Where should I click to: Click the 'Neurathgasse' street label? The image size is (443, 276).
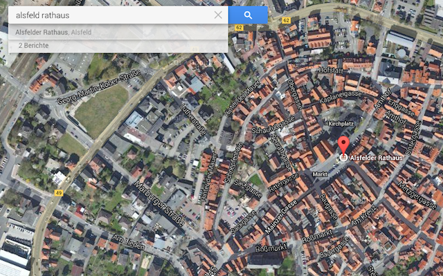[x=281, y=151]
